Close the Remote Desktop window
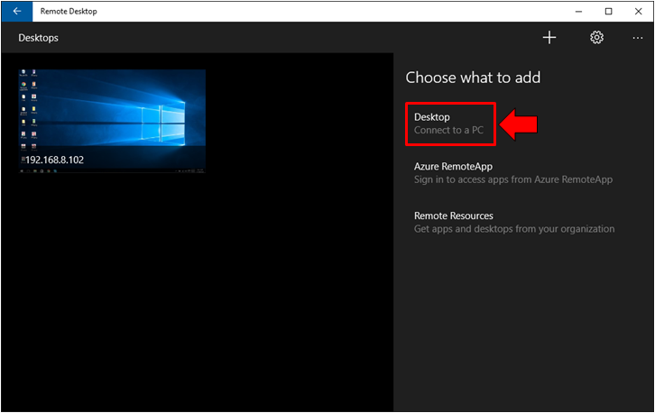Viewport: 655px width, 413px height. 638,12
